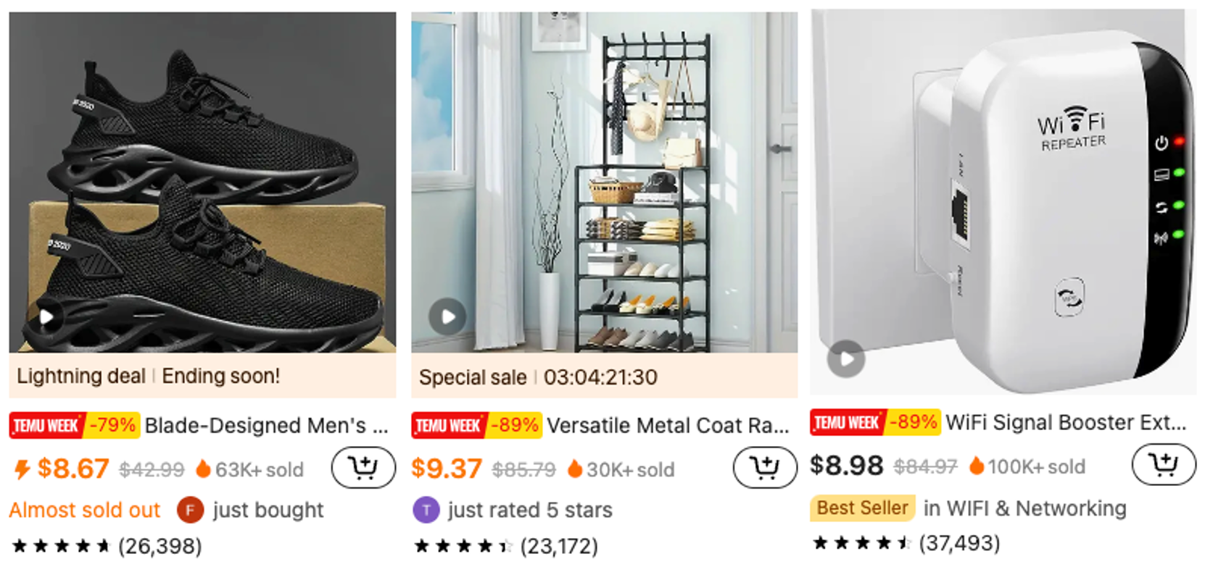Viewport: 1205px width, 567px height.
Task: Add the WiFi Signal Booster to cart
Action: click(1164, 464)
